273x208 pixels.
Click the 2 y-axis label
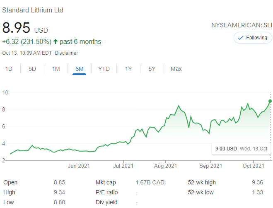coord(3,160)
